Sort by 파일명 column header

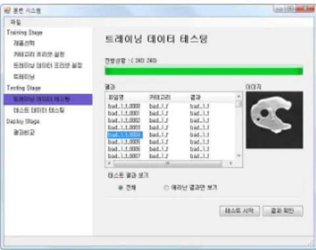[x=116, y=97]
